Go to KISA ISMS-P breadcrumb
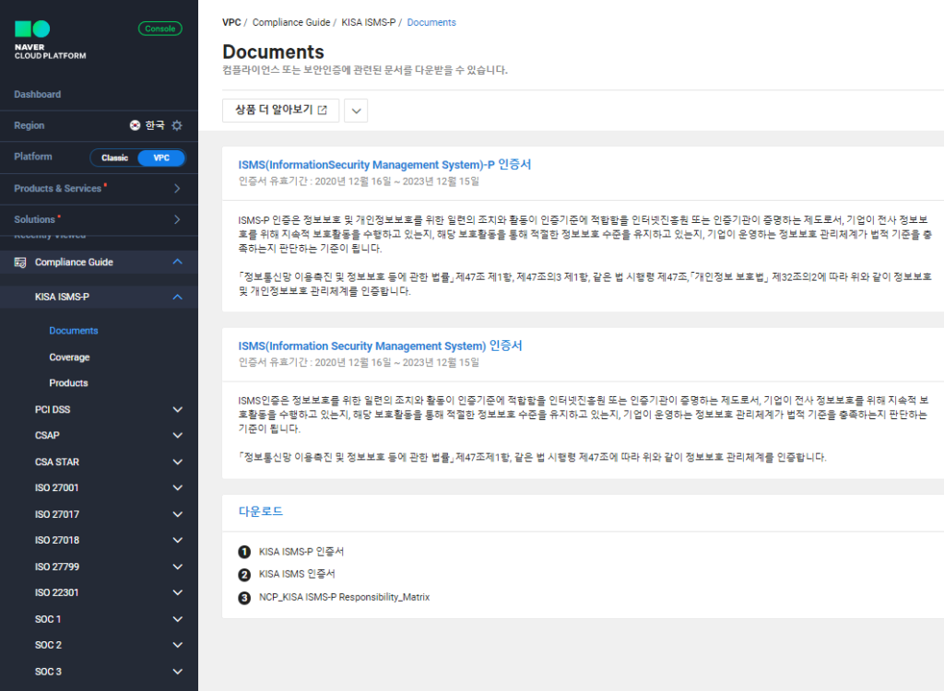This screenshot has width=944, height=691. tap(369, 22)
